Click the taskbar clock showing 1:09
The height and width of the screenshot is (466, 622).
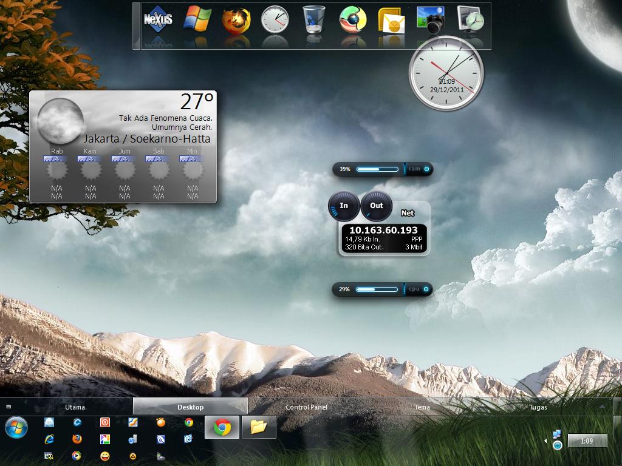tap(587, 441)
